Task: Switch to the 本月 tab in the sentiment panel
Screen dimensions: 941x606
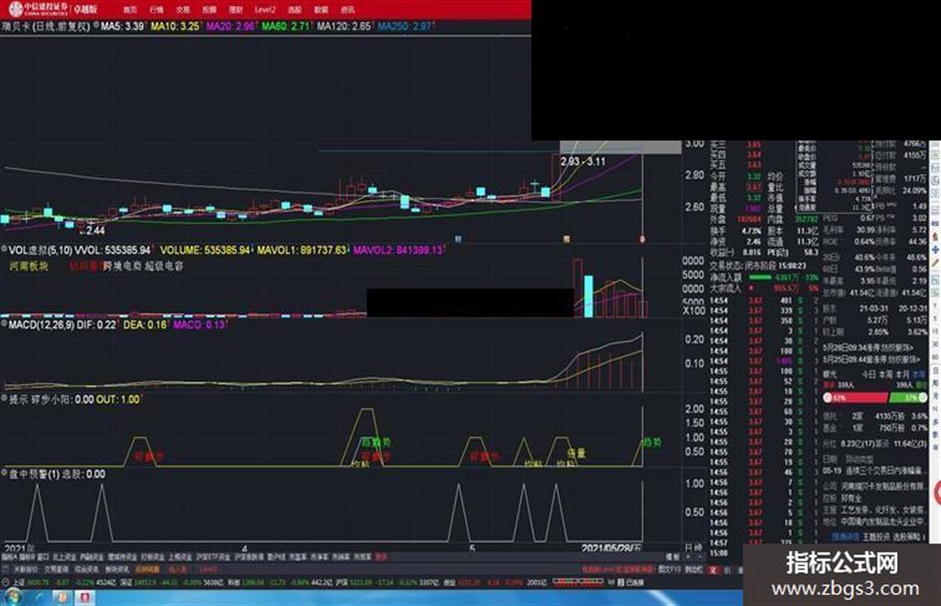Action: [902, 374]
